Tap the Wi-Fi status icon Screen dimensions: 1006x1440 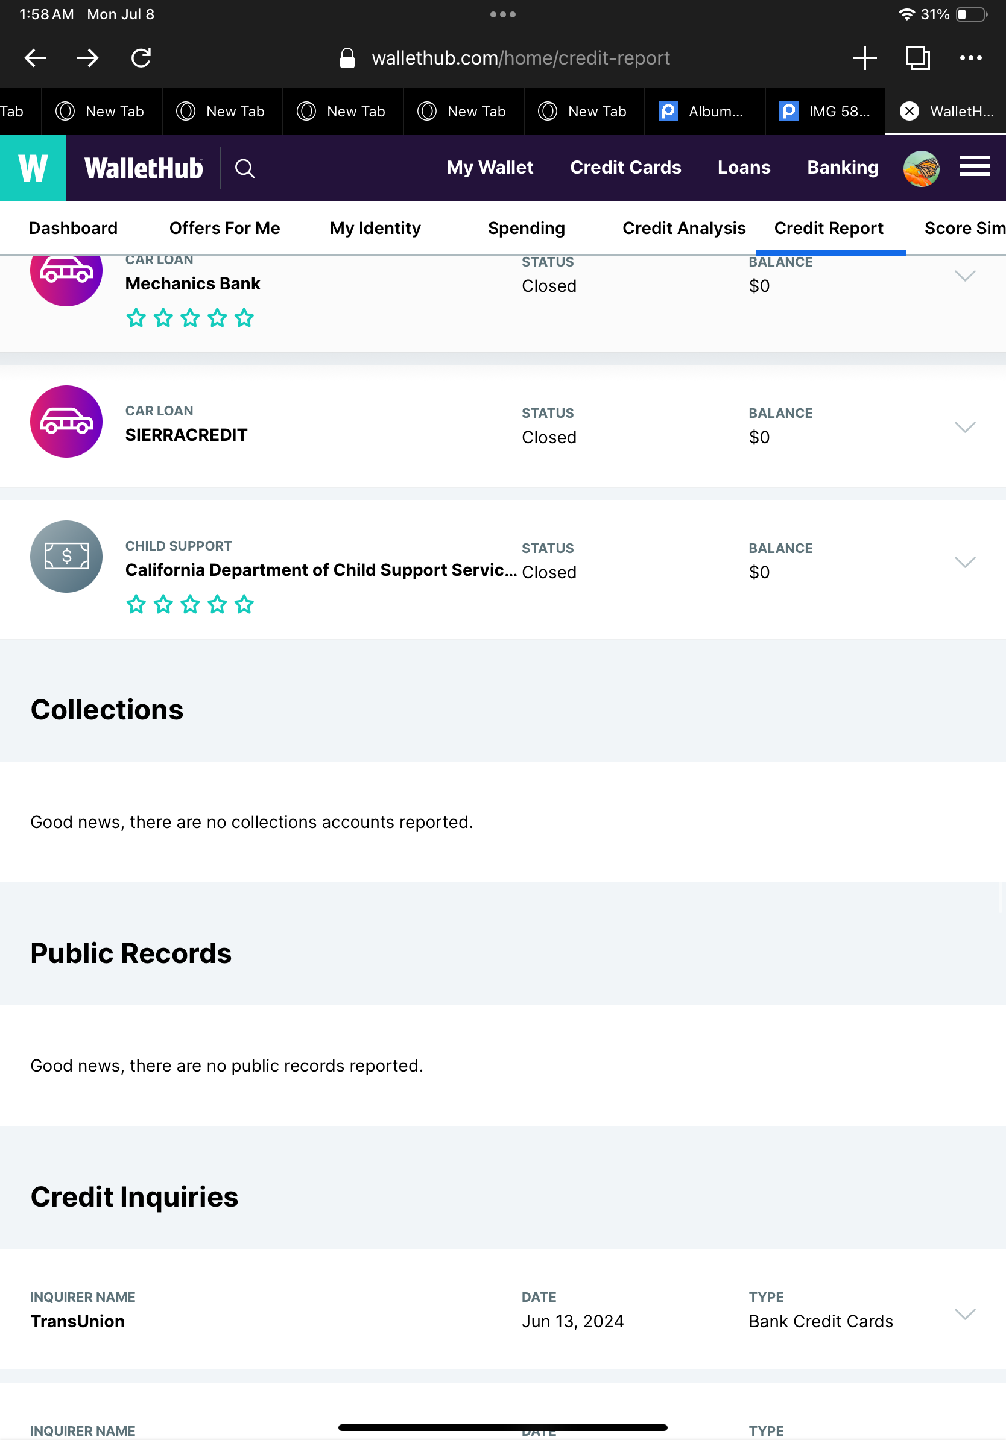click(906, 14)
